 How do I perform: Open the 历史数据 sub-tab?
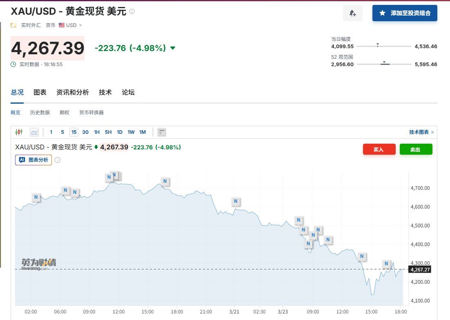(40, 113)
